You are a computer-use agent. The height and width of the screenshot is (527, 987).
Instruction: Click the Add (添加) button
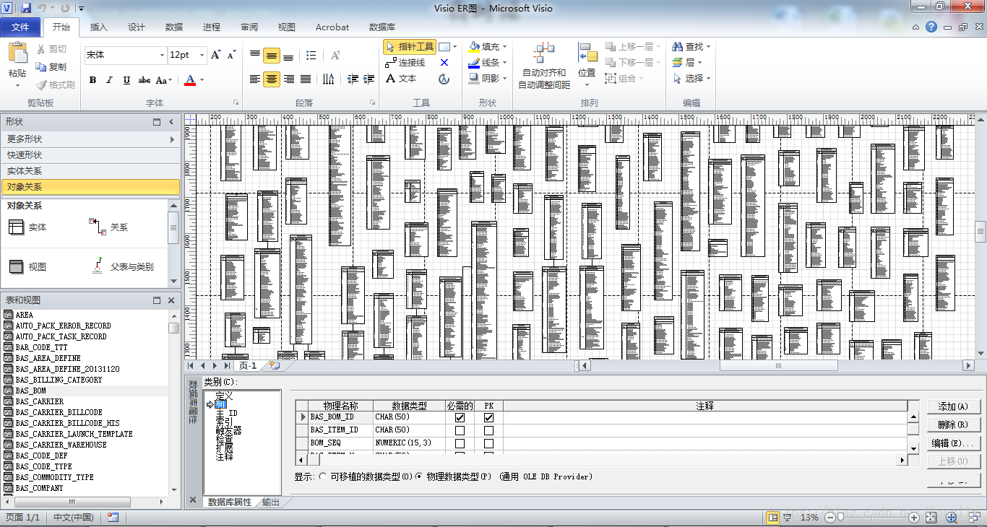[953, 407]
